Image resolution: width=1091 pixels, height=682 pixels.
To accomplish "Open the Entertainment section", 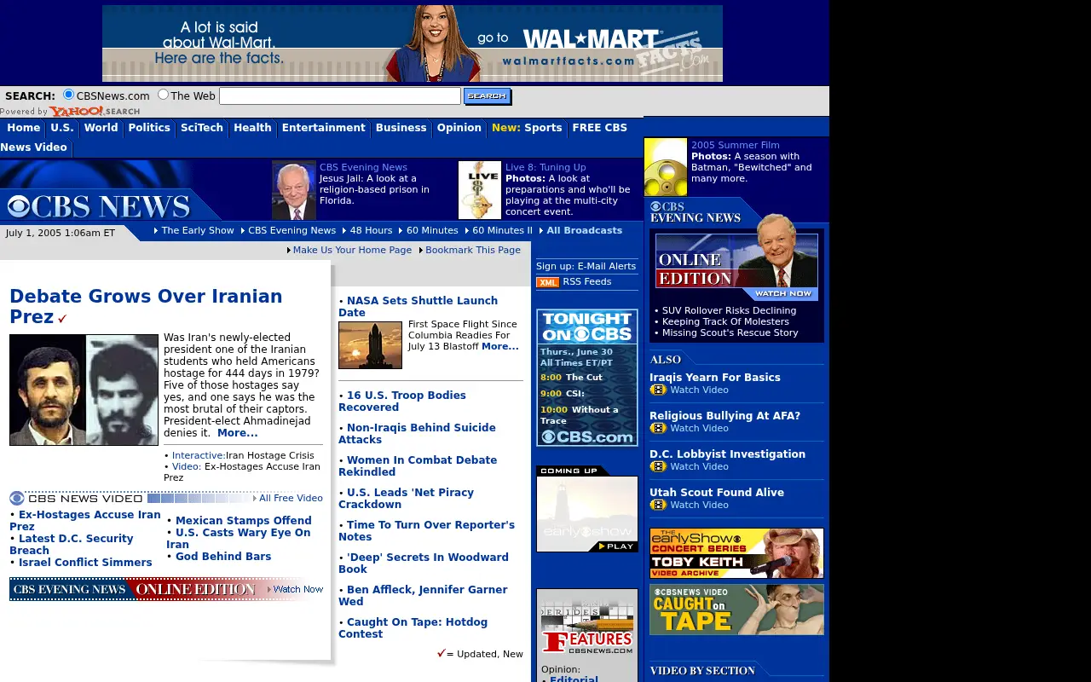I will point(324,128).
